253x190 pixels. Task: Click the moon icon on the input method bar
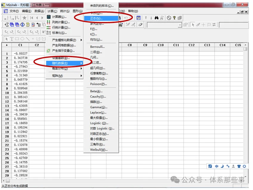click(222, 166)
